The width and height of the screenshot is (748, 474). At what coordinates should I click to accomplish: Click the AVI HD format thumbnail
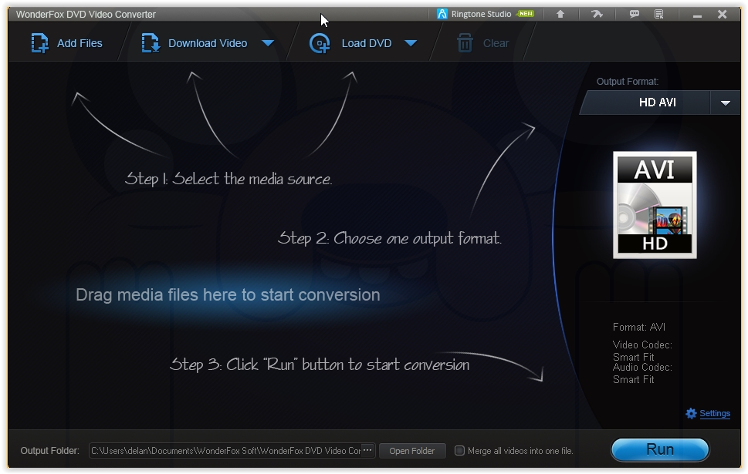click(655, 205)
